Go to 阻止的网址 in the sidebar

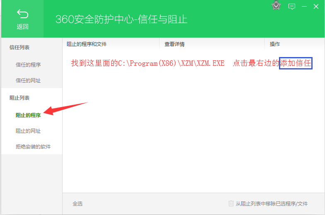[x=28, y=131]
